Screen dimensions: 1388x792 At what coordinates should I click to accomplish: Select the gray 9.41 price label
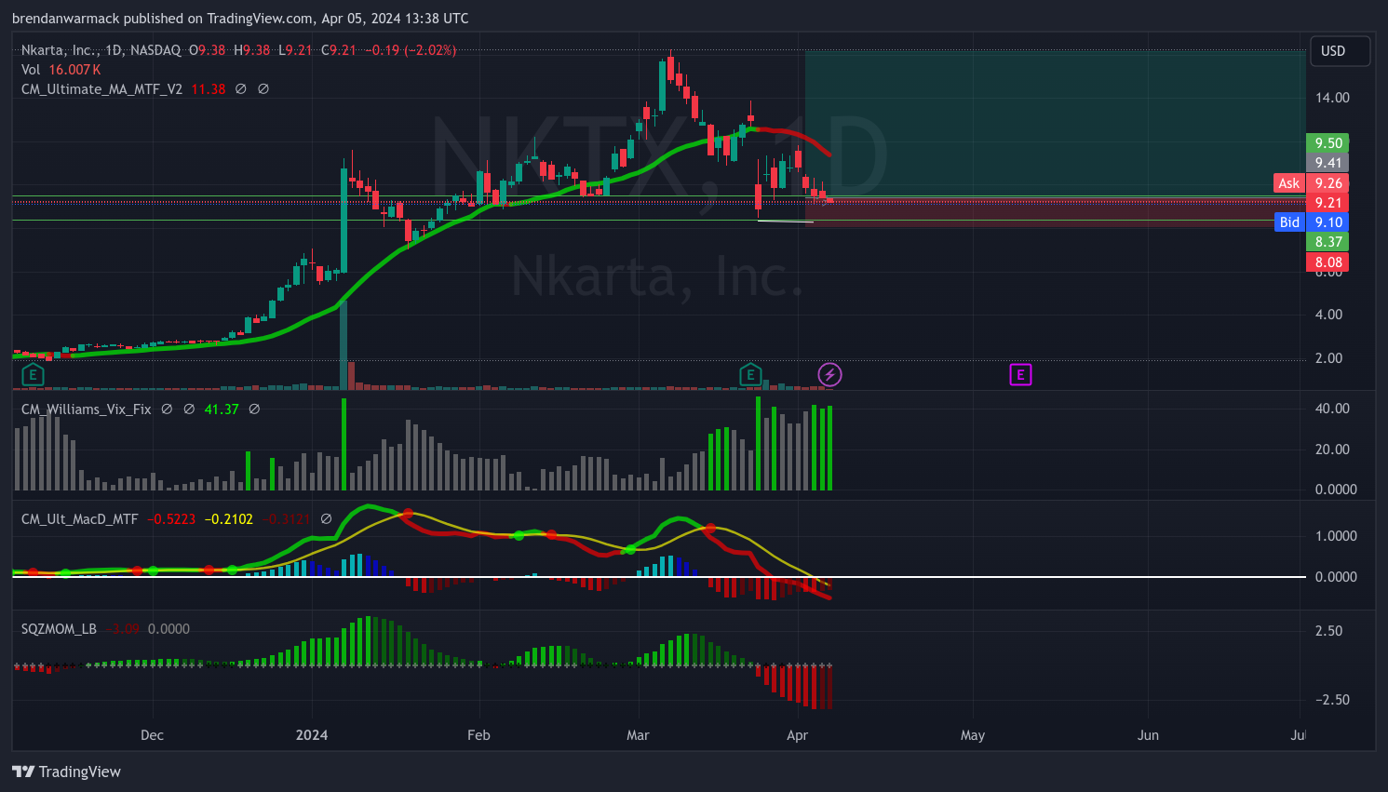click(x=1327, y=163)
